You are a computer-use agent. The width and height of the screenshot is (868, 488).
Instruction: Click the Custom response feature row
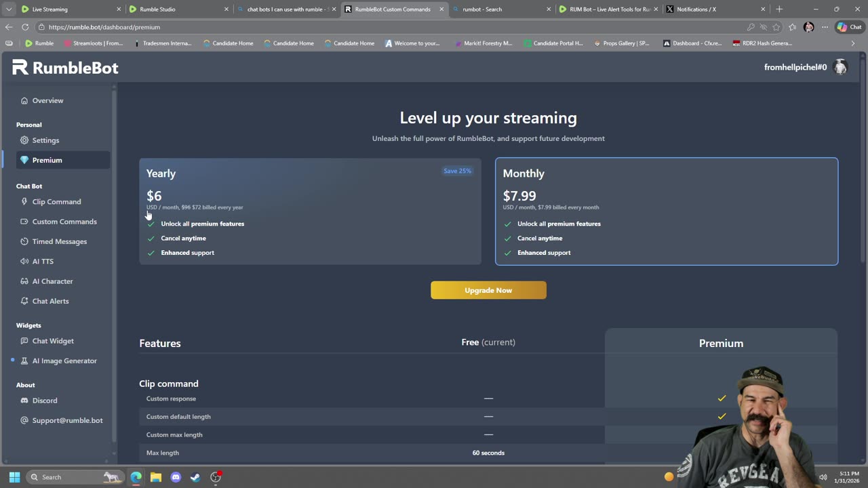tap(488, 399)
